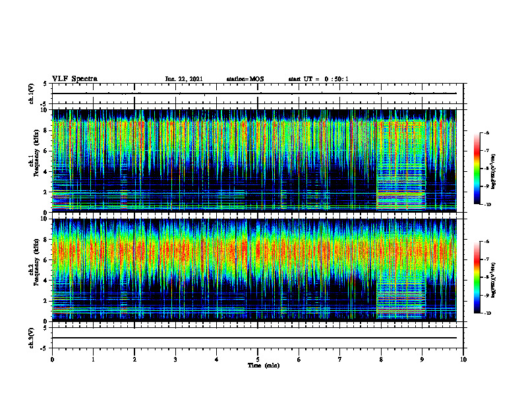Viewport: 522px width, 403px height.
Task: Click the "5" time-axis tick label
Action: (258, 359)
